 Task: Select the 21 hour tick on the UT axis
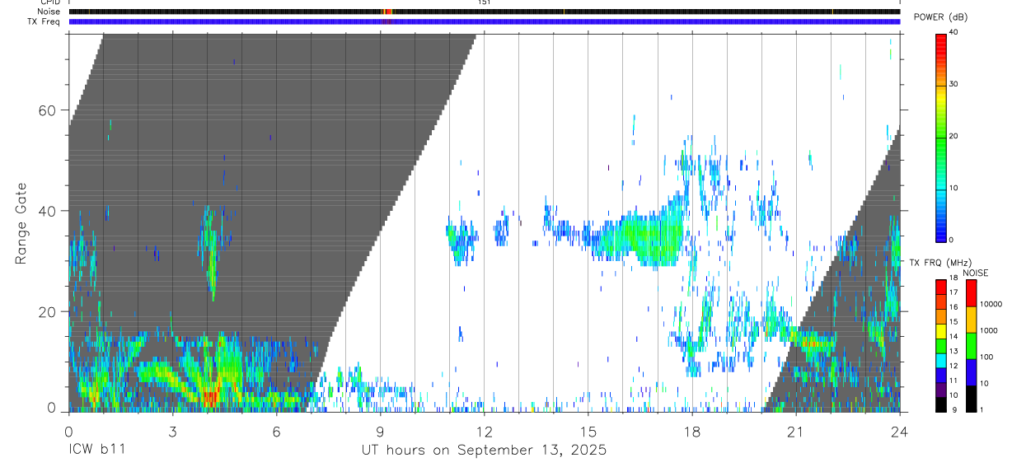pos(795,431)
